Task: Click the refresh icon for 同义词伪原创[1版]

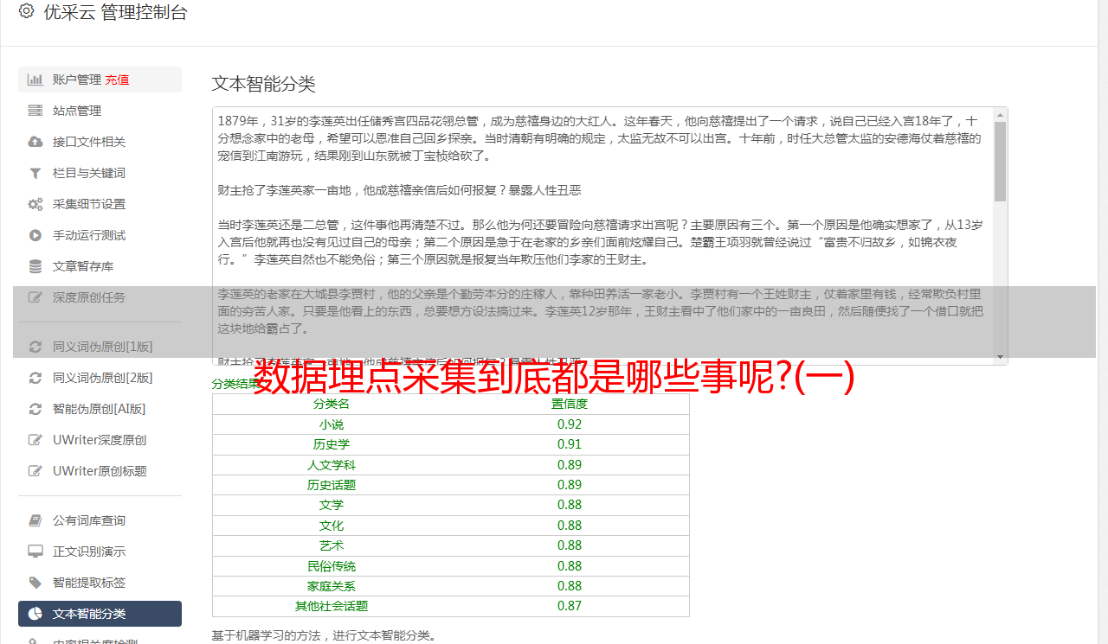Action: point(35,347)
